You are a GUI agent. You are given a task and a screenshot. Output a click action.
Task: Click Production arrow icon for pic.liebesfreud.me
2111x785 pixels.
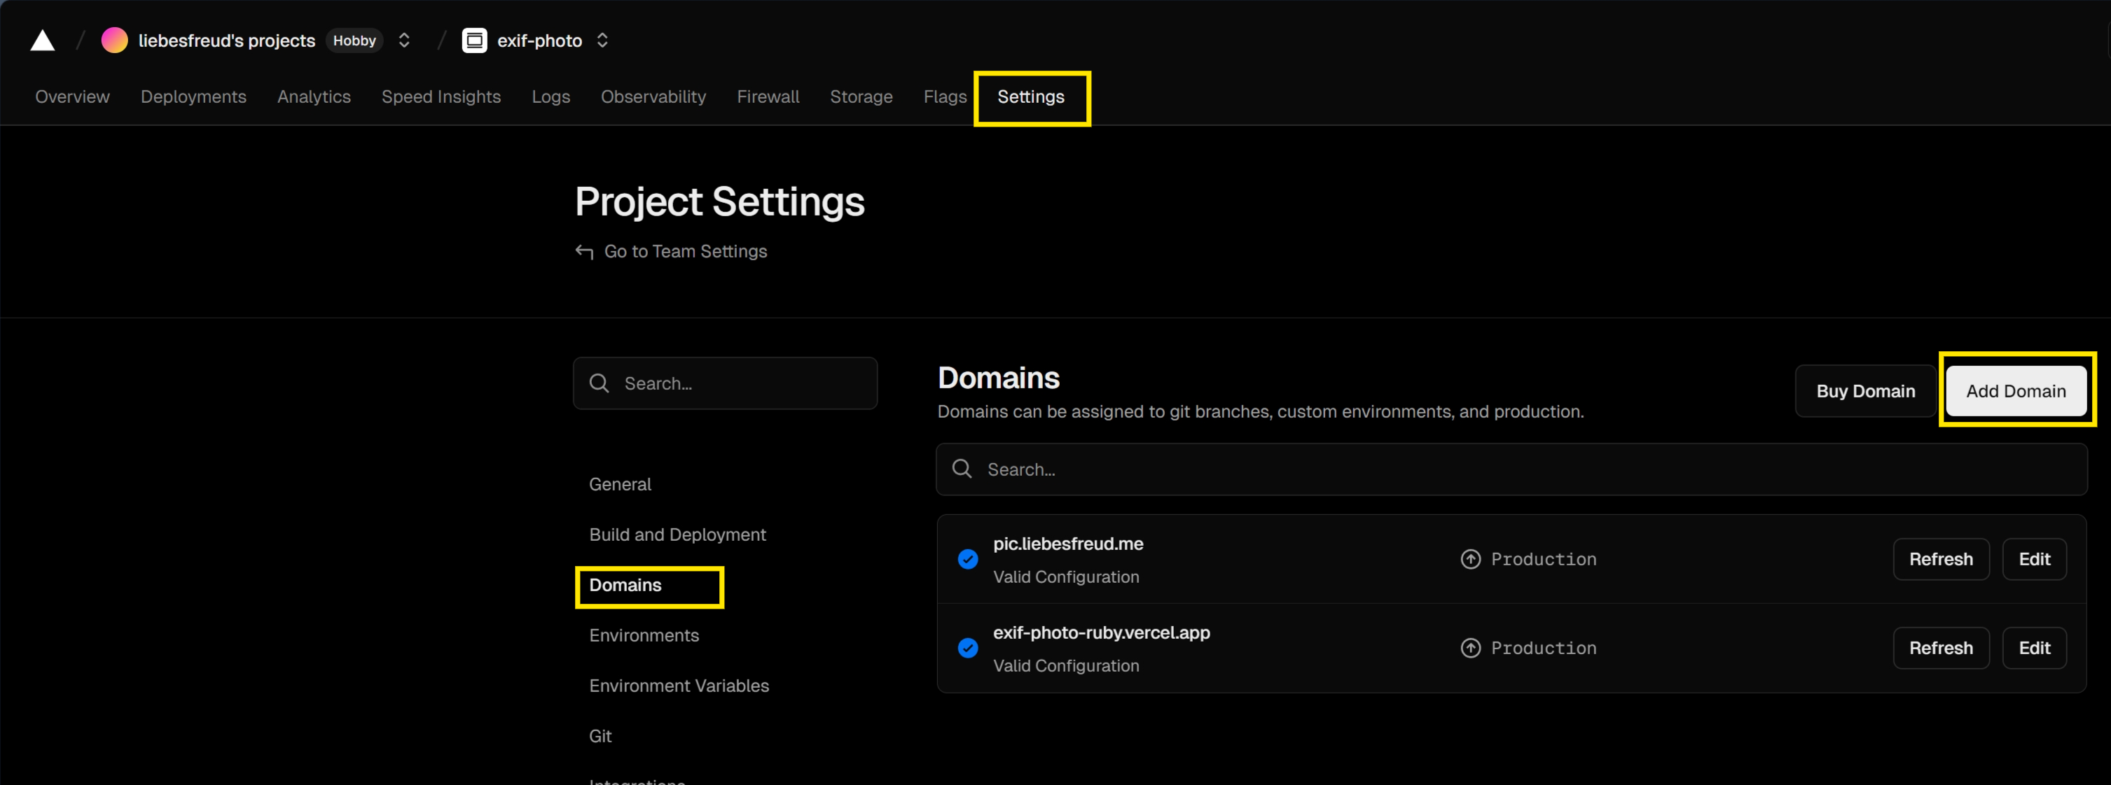click(1471, 559)
